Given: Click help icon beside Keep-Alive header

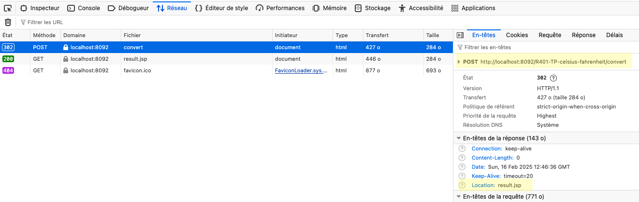Looking at the screenshot, I should pos(462,176).
